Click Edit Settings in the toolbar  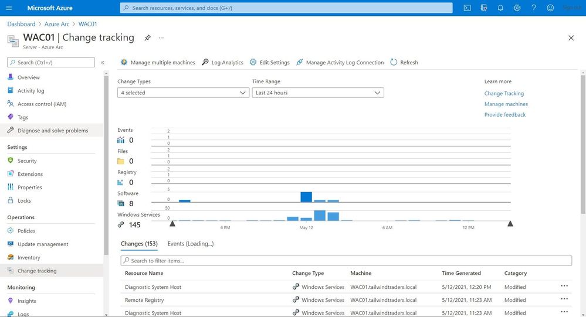(270, 62)
